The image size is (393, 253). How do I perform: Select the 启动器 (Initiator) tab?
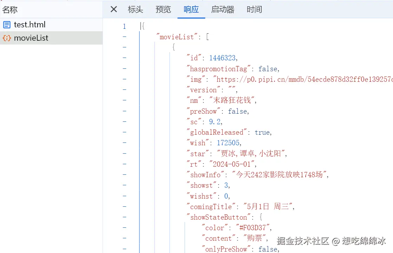[x=222, y=9]
